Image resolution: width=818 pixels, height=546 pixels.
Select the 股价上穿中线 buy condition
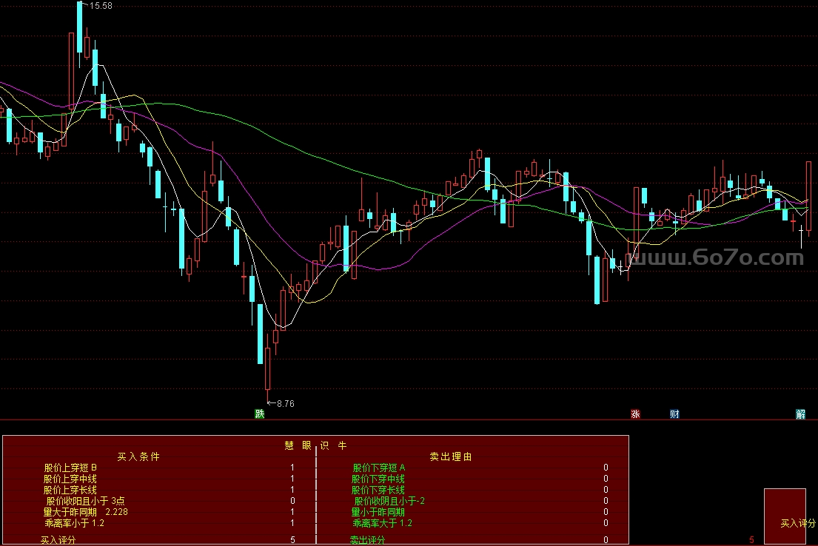click(x=70, y=479)
